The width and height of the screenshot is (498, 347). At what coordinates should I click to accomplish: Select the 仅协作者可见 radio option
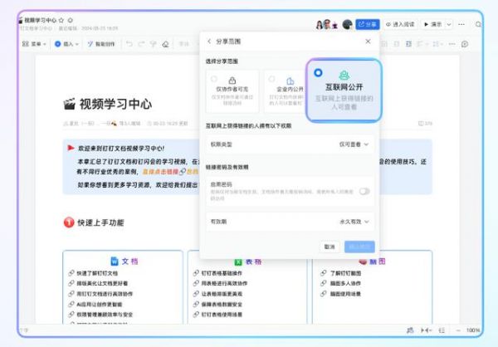(x=214, y=79)
